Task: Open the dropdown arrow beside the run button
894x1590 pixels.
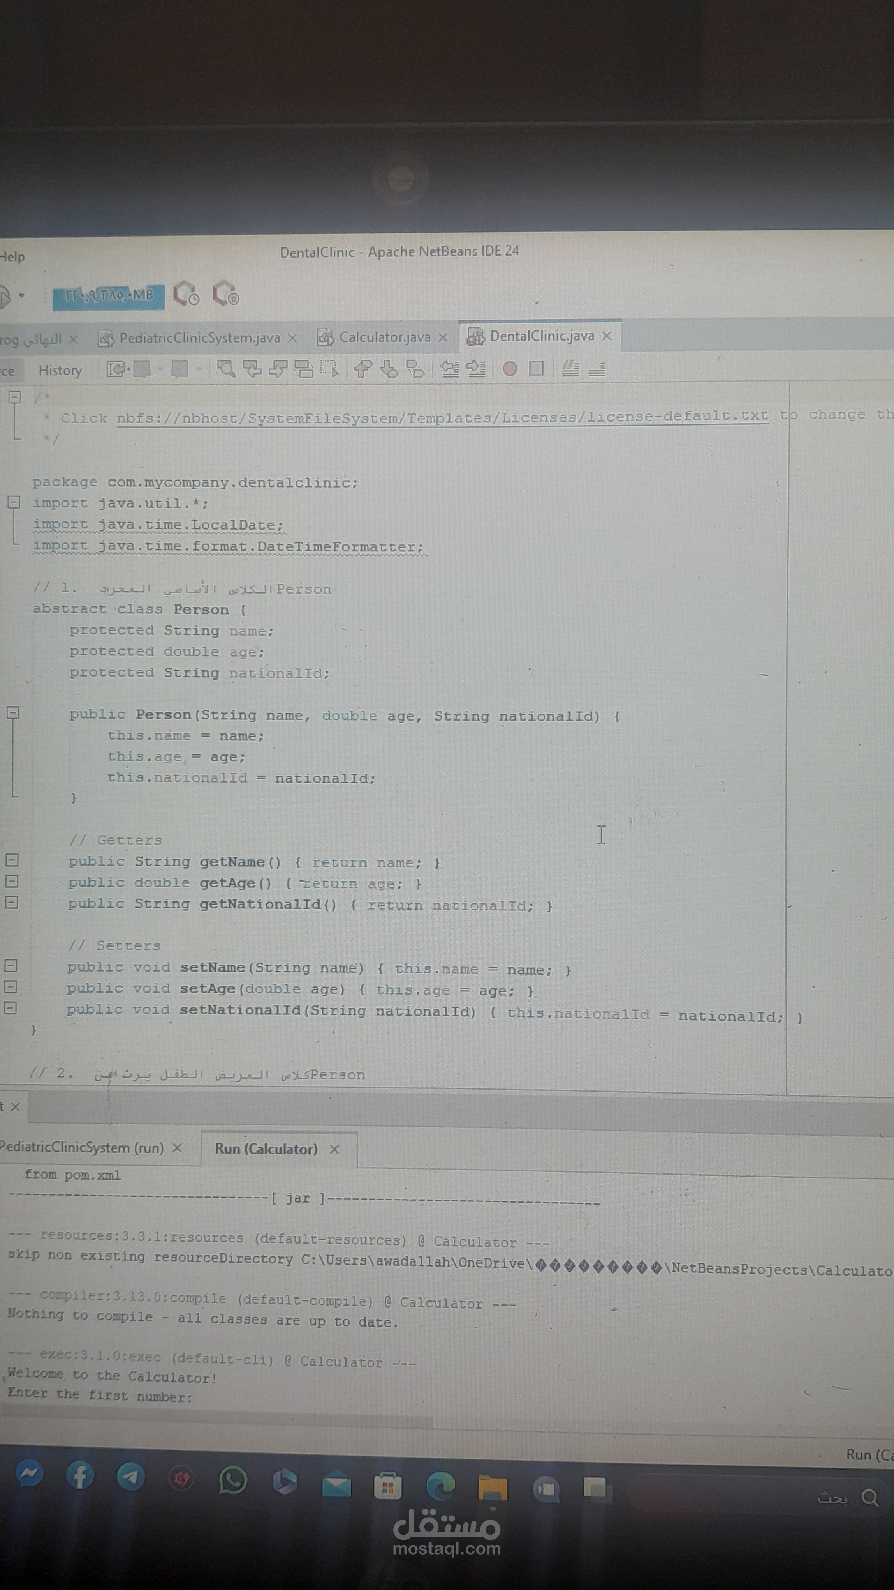Action: click(x=21, y=296)
